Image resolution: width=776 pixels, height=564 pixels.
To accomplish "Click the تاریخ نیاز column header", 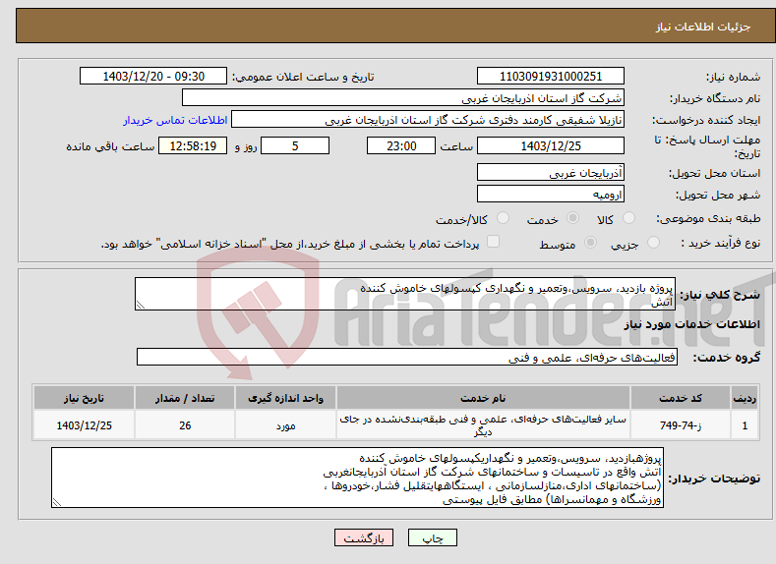I will pyautogui.click(x=84, y=398).
